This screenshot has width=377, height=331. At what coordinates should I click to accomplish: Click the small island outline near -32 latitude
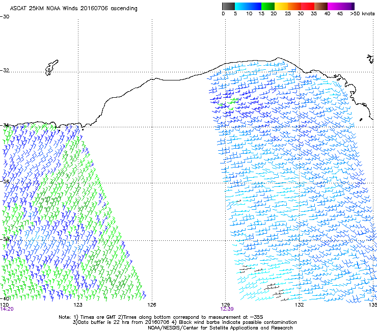(51, 68)
